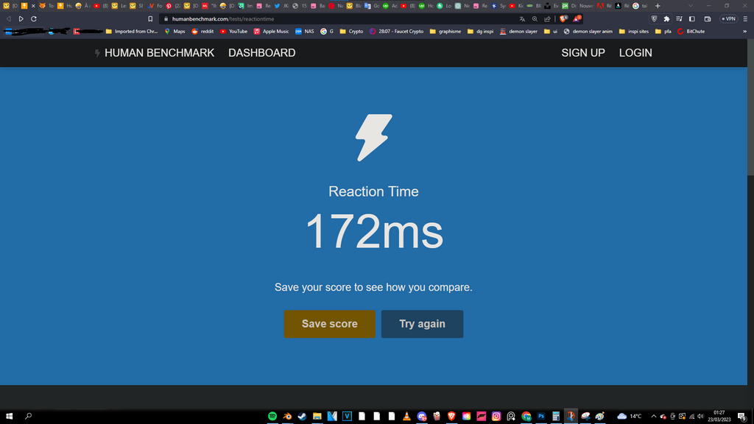This screenshot has height=424, width=754.
Task: Expand the graphisme bookmarks folder
Action: 445,31
